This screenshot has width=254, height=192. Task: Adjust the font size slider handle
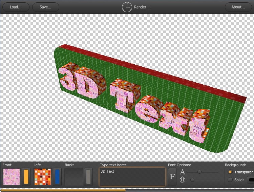[x=199, y=172]
